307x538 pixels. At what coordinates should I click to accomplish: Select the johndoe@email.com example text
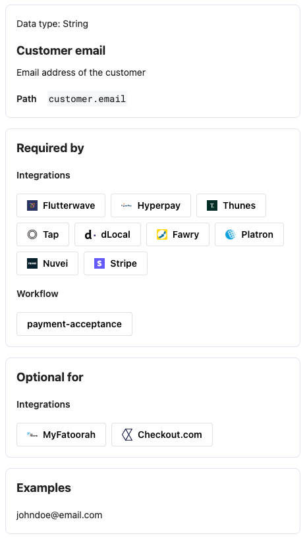[x=59, y=515]
